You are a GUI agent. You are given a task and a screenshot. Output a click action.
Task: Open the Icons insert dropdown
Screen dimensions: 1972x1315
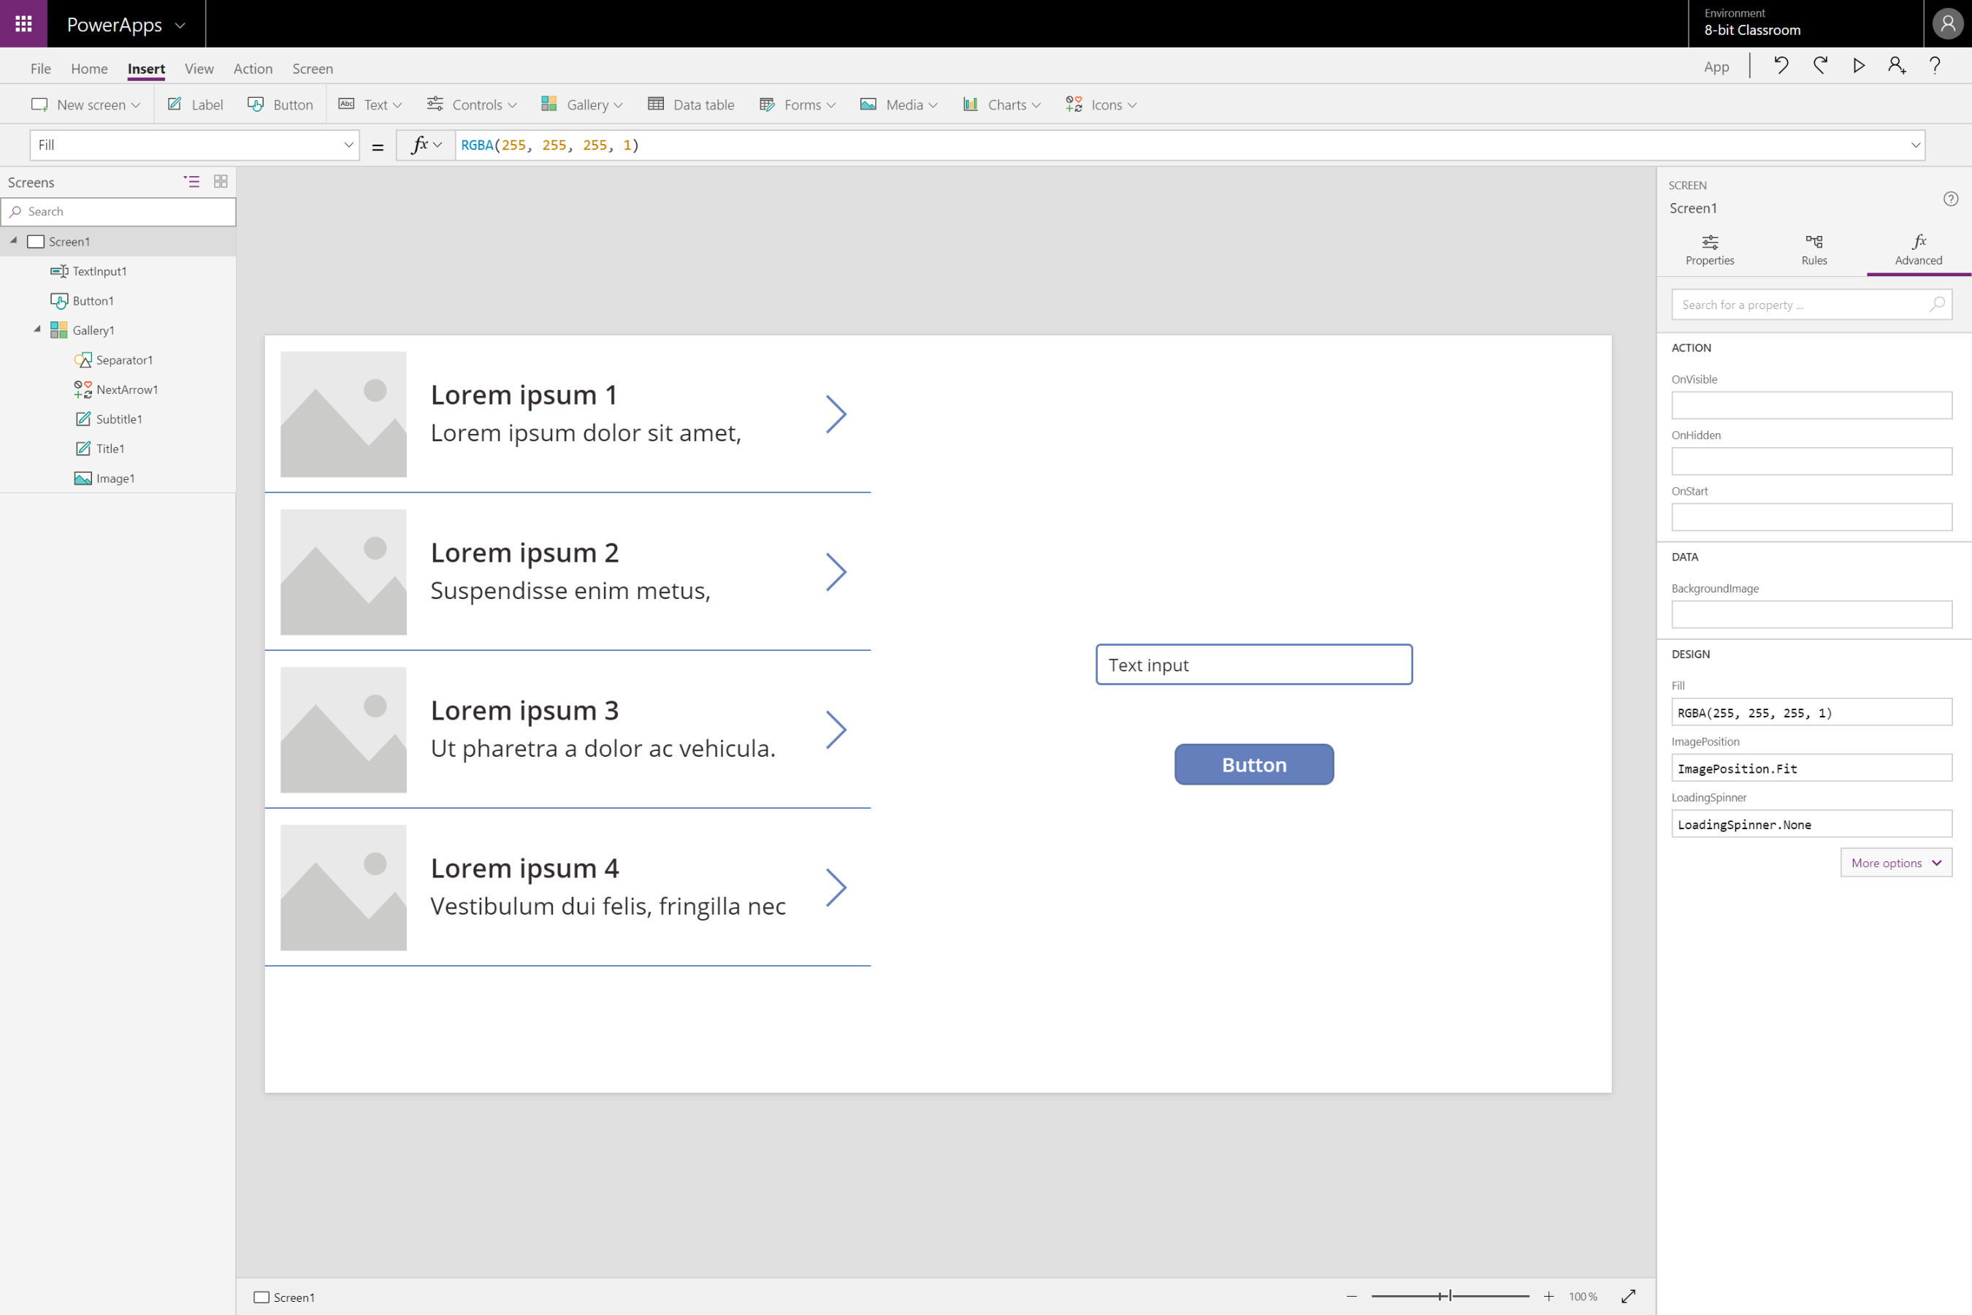tap(1101, 104)
